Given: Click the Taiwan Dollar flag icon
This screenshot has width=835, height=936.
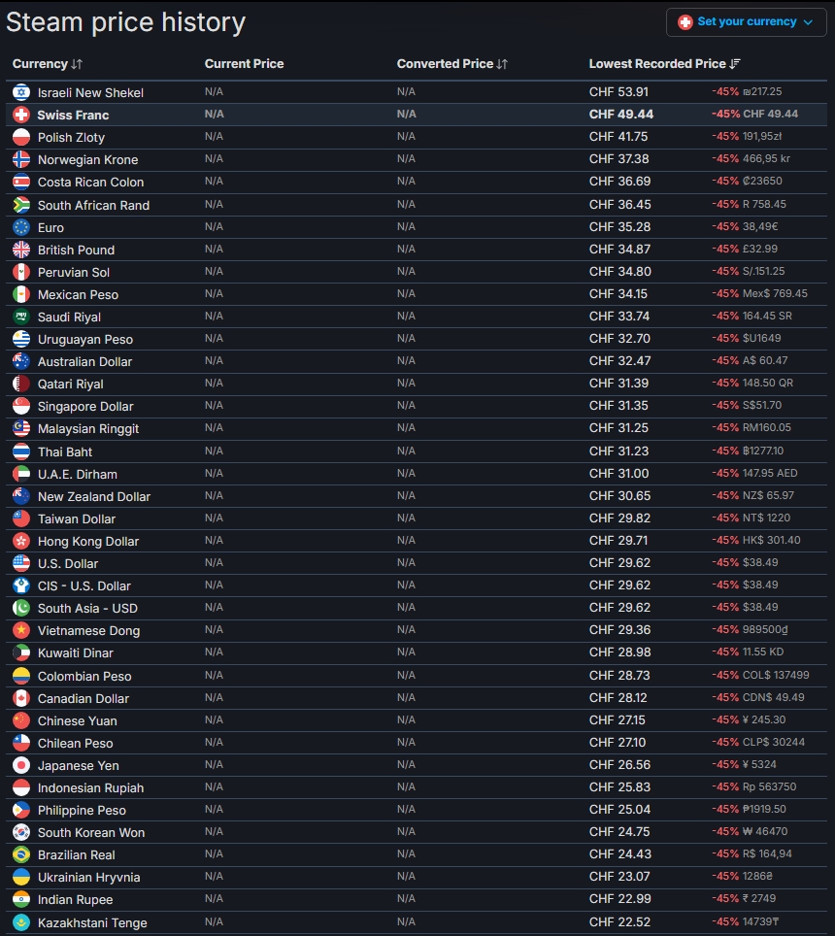Looking at the screenshot, I should (21, 518).
